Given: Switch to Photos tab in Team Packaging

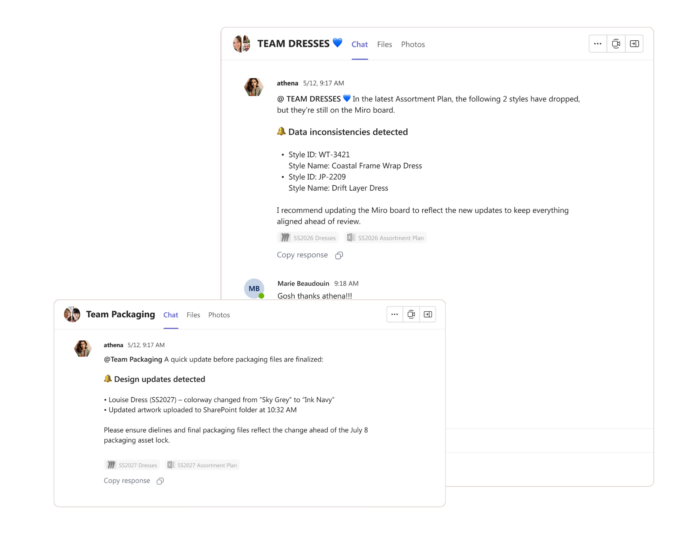Looking at the screenshot, I should [219, 315].
